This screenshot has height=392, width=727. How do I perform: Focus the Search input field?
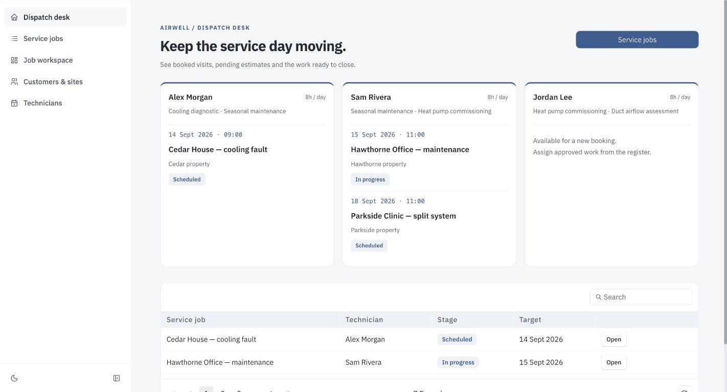(641, 297)
